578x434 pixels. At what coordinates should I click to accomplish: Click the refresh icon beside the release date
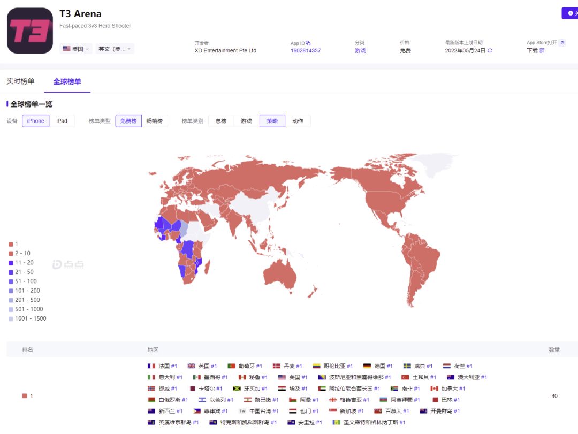490,51
